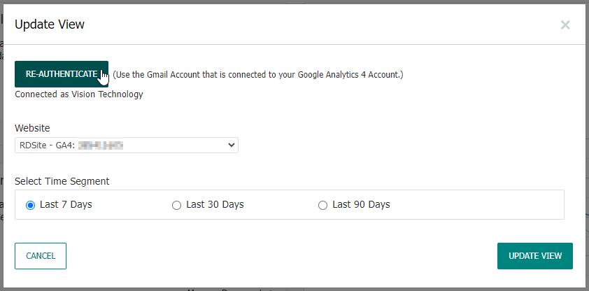Select the Last 7 Days radio button

(x=30, y=205)
